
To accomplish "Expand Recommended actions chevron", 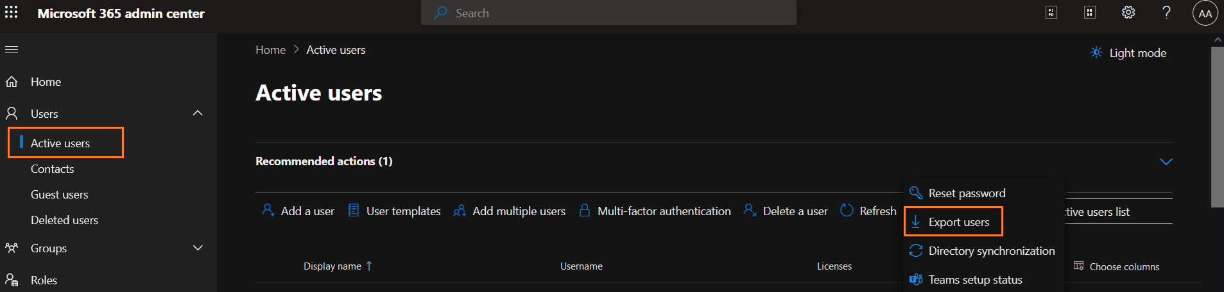I will pyautogui.click(x=1166, y=161).
